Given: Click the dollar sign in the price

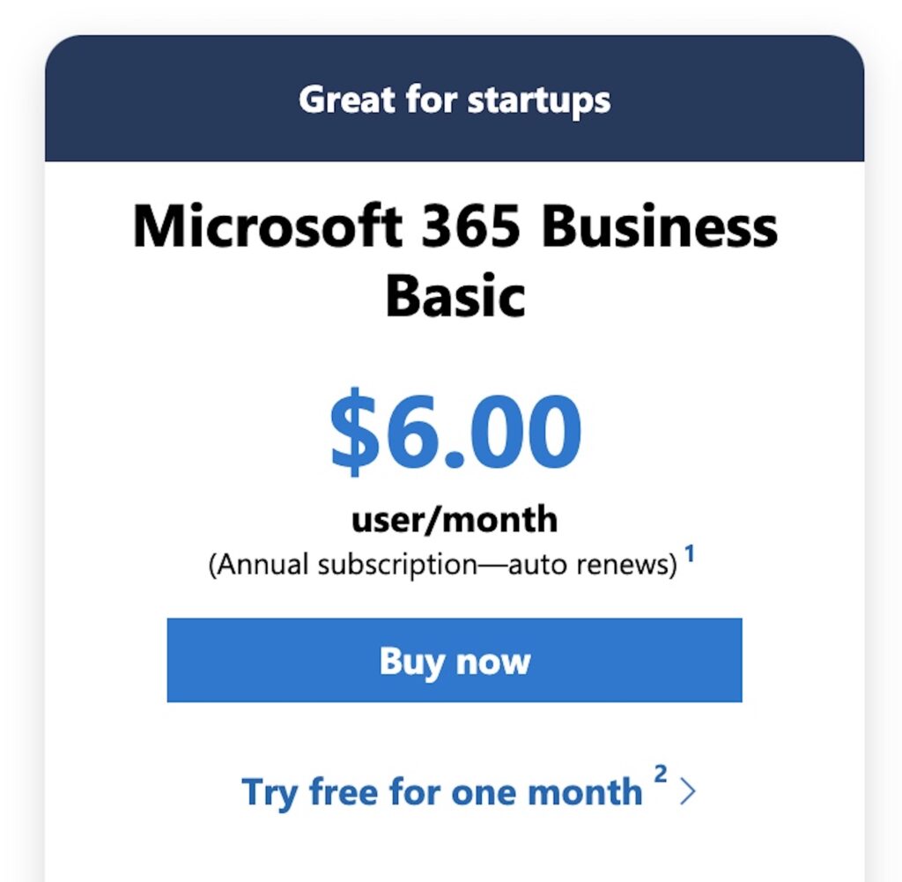Looking at the screenshot, I should point(354,432).
